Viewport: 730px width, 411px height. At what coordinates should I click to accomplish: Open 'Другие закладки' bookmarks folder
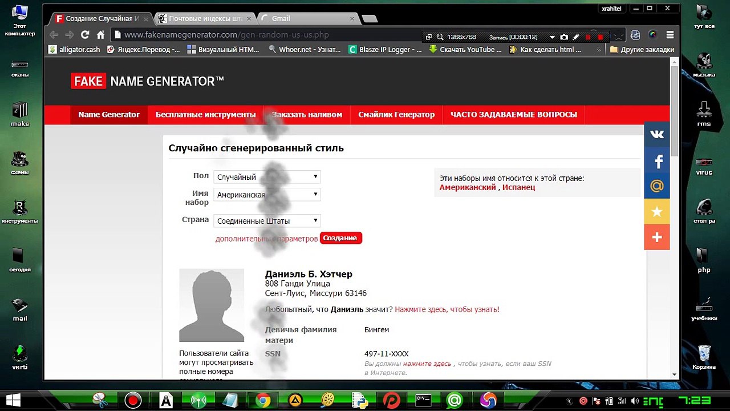[x=642, y=50]
